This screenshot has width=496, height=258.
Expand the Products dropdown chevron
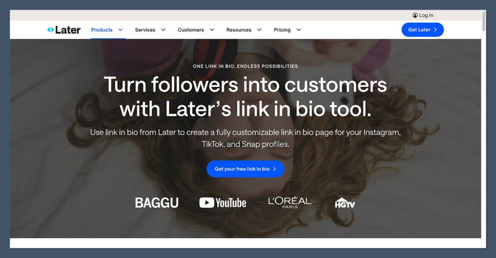121,30
